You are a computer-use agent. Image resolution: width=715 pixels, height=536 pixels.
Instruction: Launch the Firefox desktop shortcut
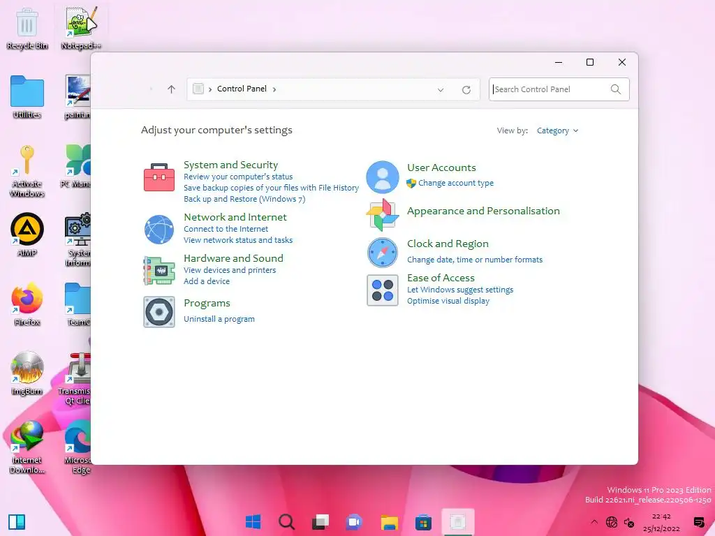click(27, 304)
